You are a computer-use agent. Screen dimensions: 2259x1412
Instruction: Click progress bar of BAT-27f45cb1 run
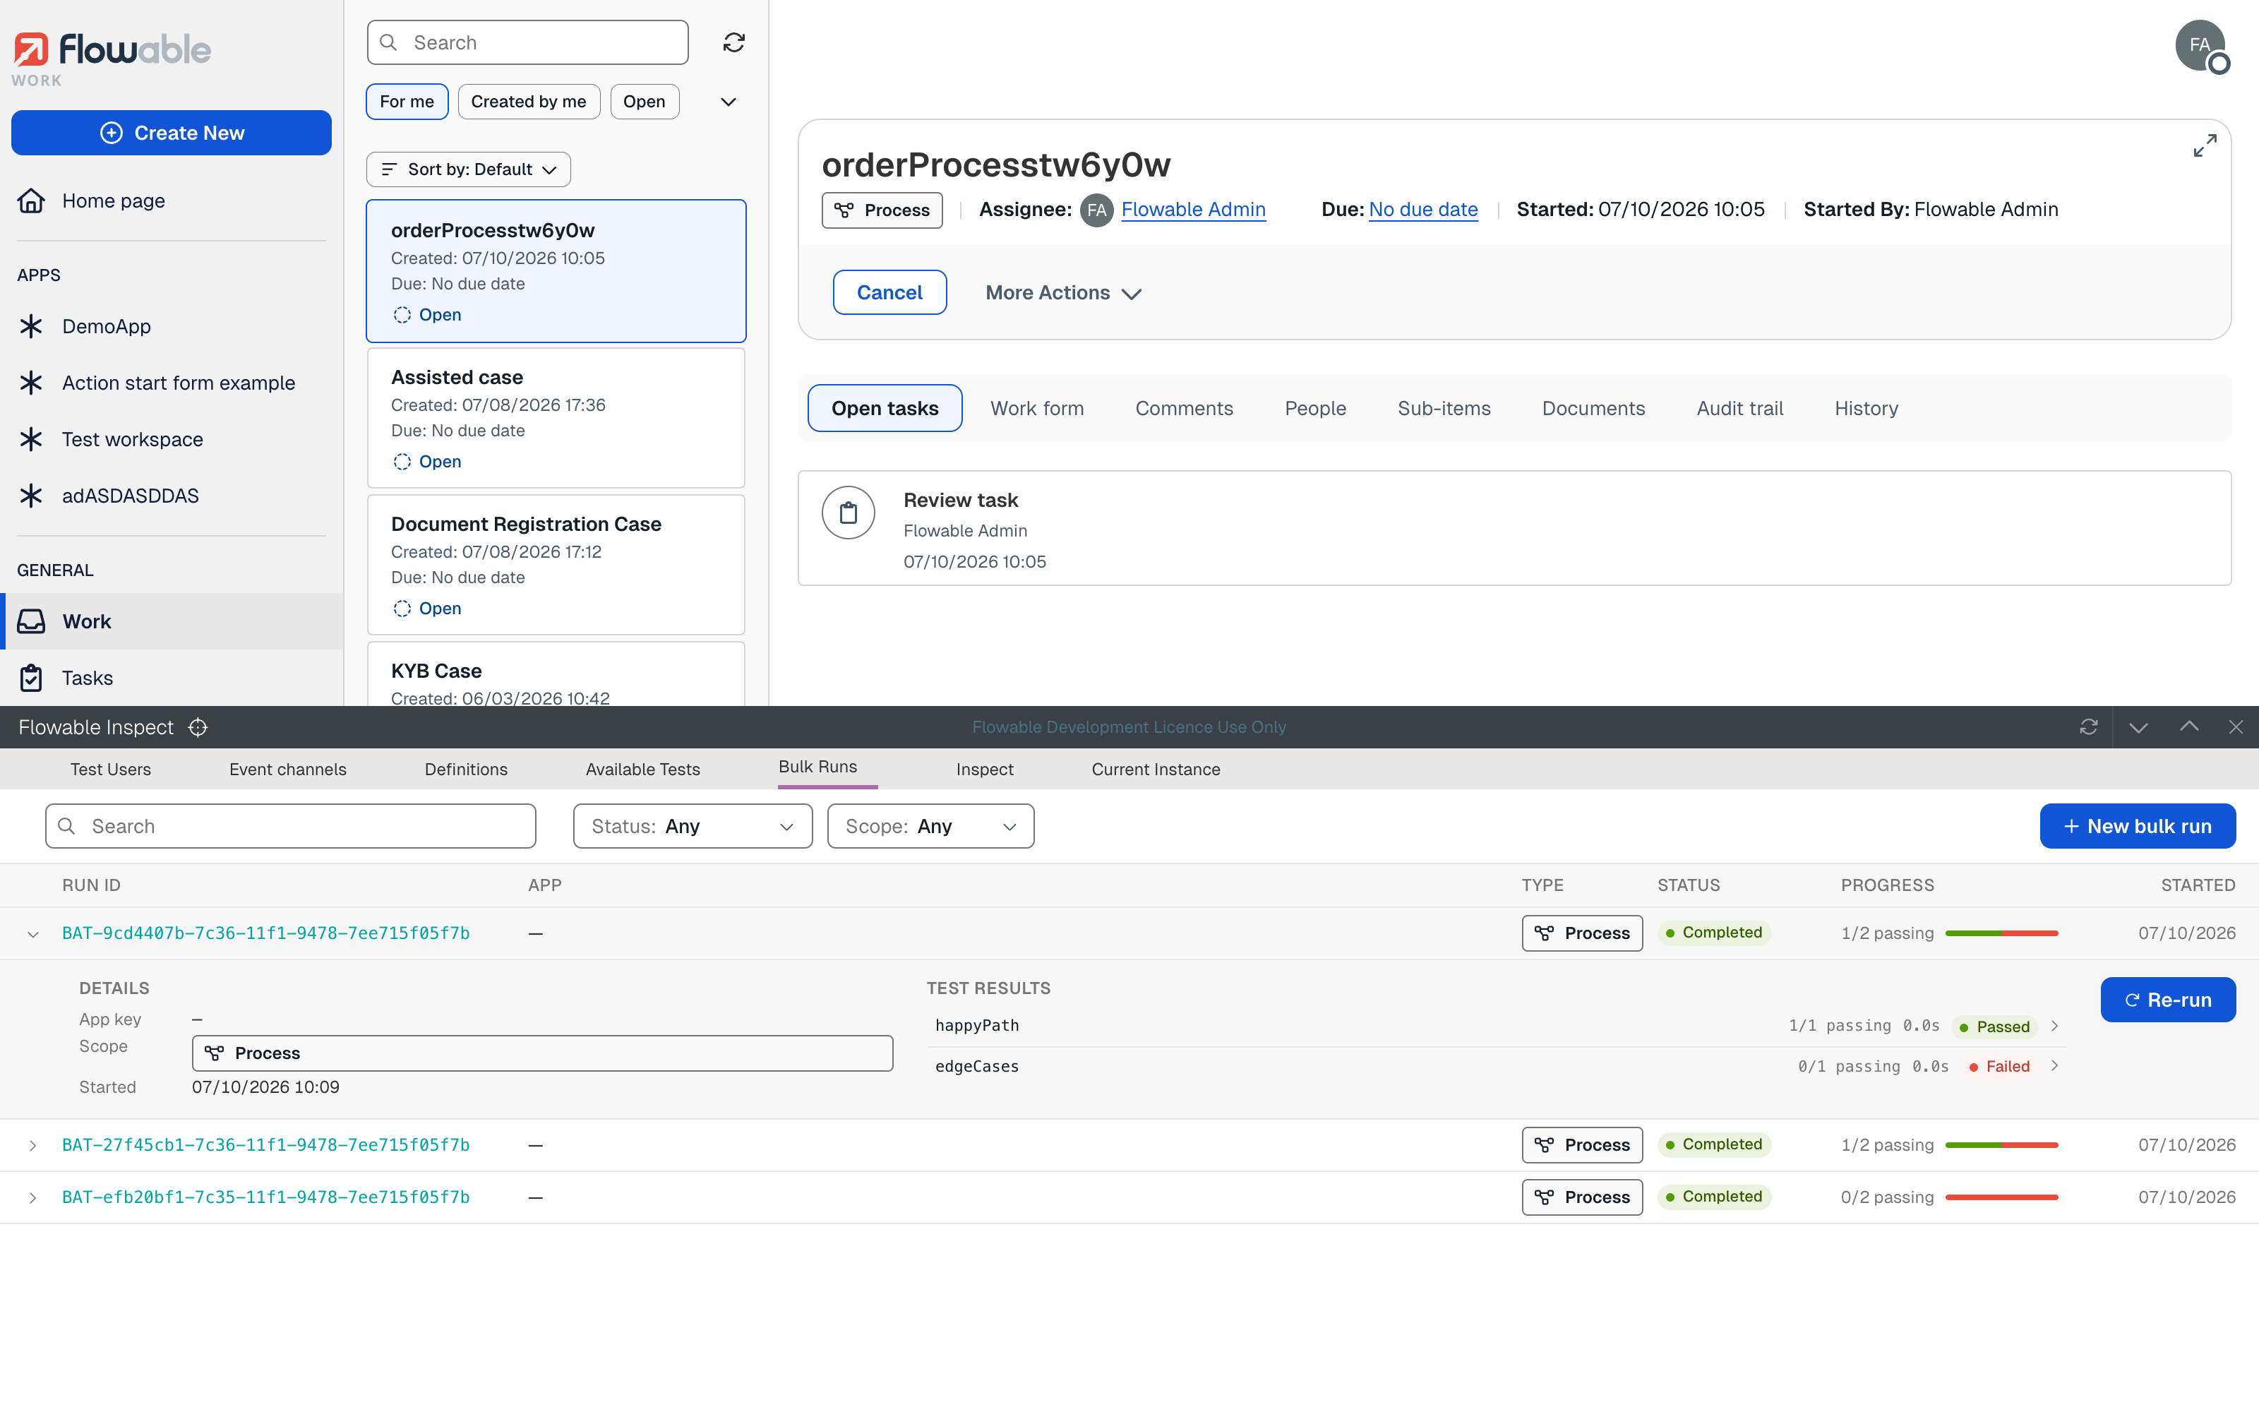click(2001, 1145)
